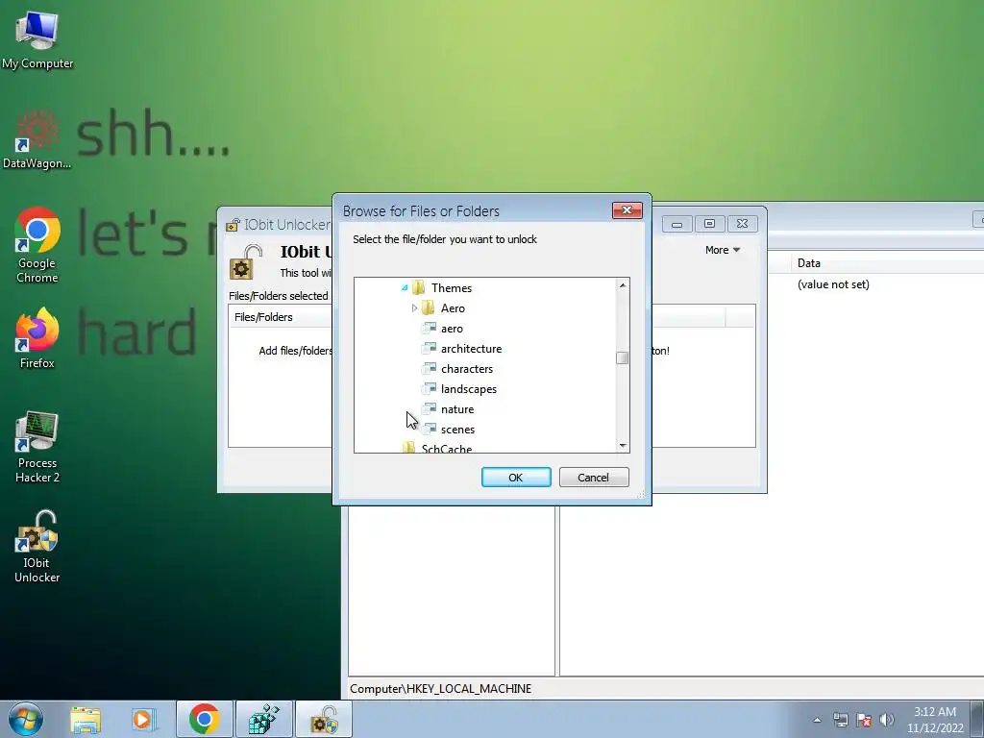Click the Computer\HKEY_LOCAL_MACHINE status bar path
984x738 pixels.
tap(440, 688)
